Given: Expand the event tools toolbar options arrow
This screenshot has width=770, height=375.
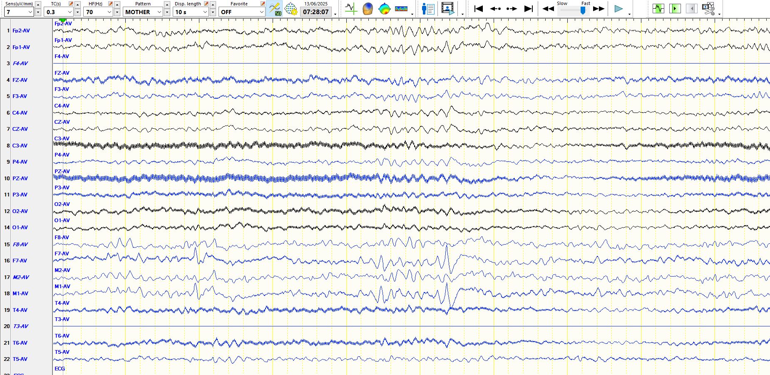Looking at the screenshot, I should [x=719, y=14].
